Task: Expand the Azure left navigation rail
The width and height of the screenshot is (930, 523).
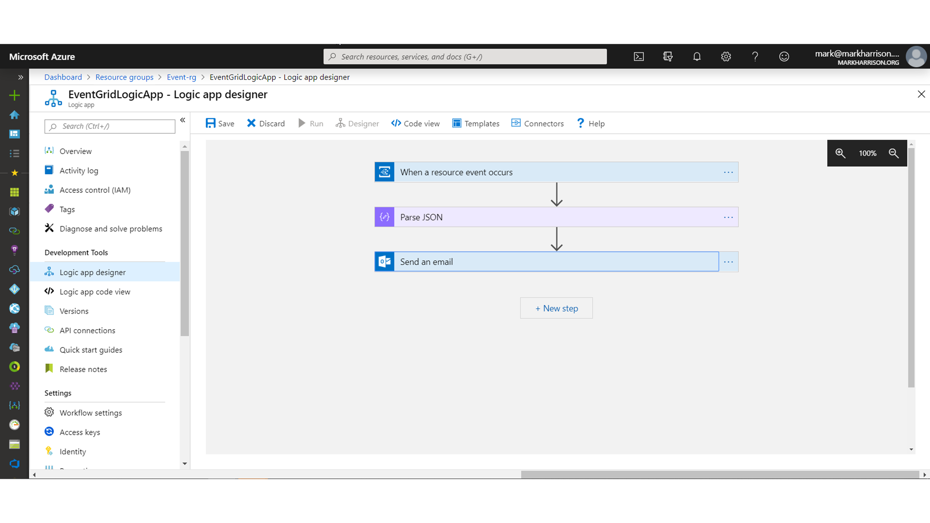Action: (21, 77)
